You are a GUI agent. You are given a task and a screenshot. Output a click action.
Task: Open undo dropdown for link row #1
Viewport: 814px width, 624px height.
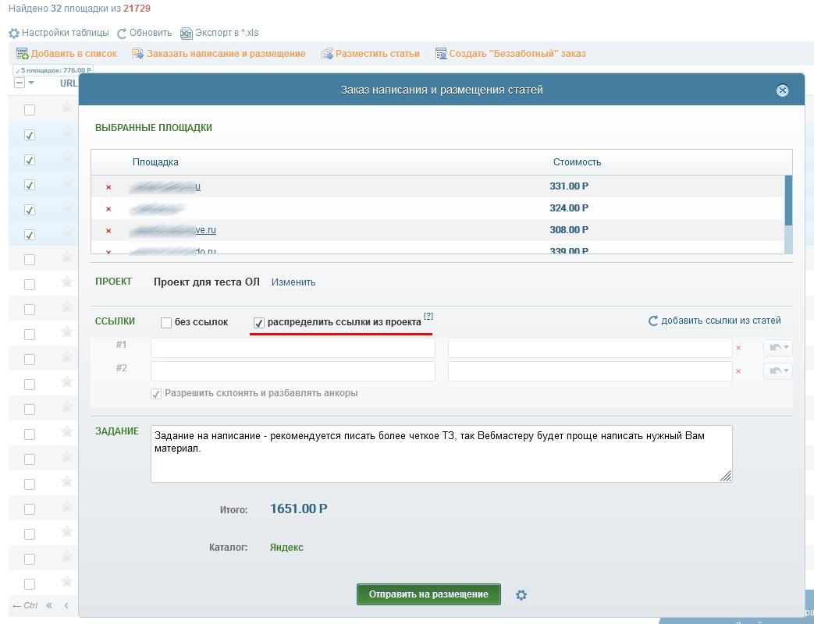click(x=777, y=348)
